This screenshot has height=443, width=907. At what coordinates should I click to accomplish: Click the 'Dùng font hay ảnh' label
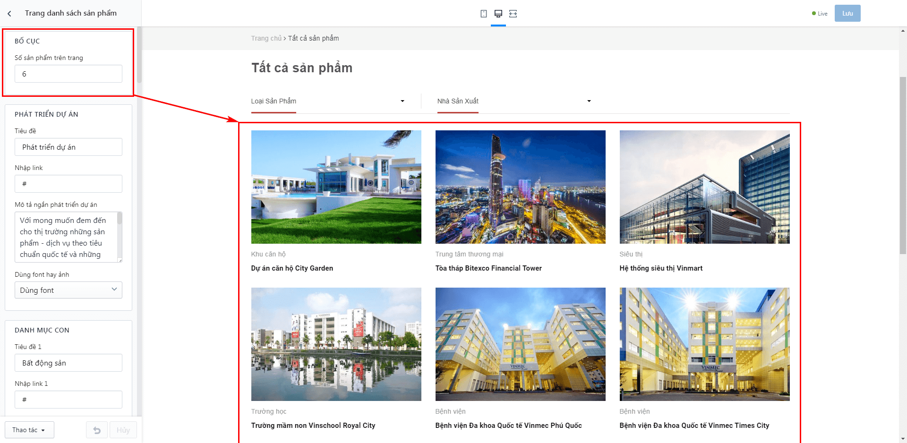point(42,274)
